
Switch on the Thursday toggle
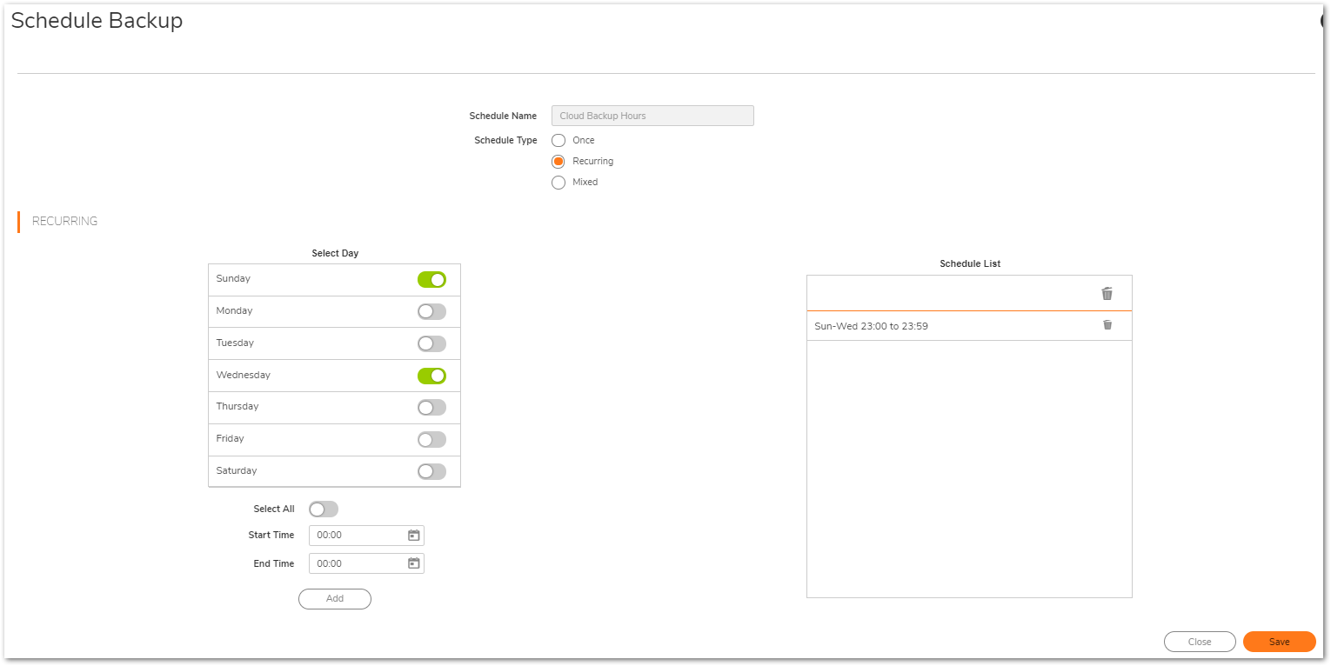(x=431, y=407)
